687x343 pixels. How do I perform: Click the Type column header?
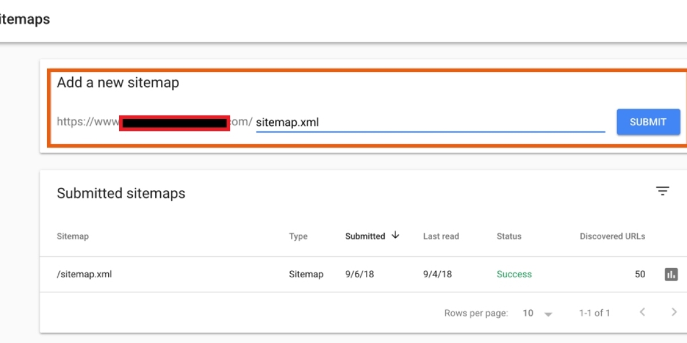[298, 236]
